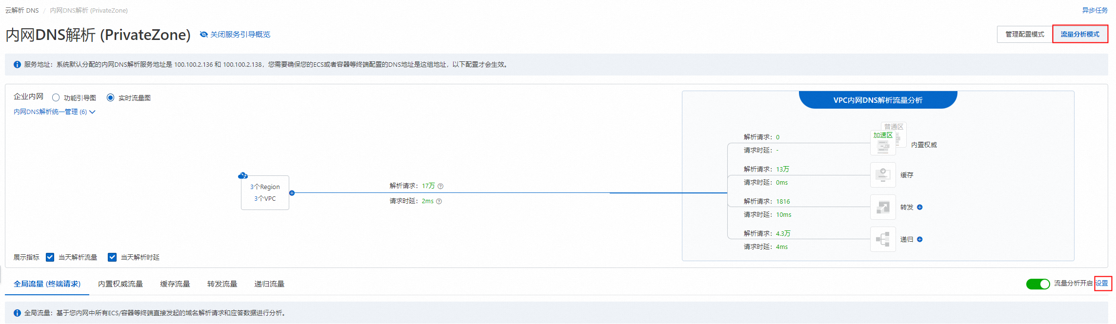The height and width of the screenshot is (324, 1116).
Task: Click the 0ms cache latency value
Action: [782, 182]
